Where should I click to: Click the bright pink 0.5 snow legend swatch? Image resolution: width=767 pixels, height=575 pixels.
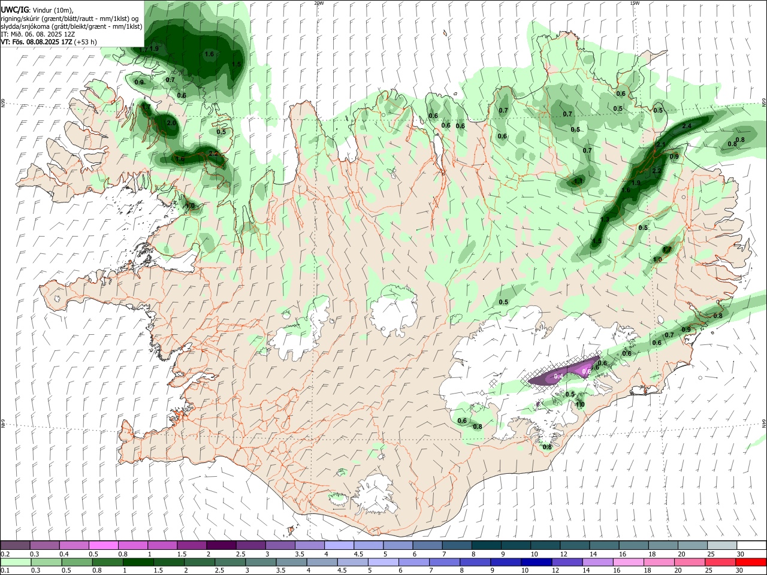tap(103, 545)
